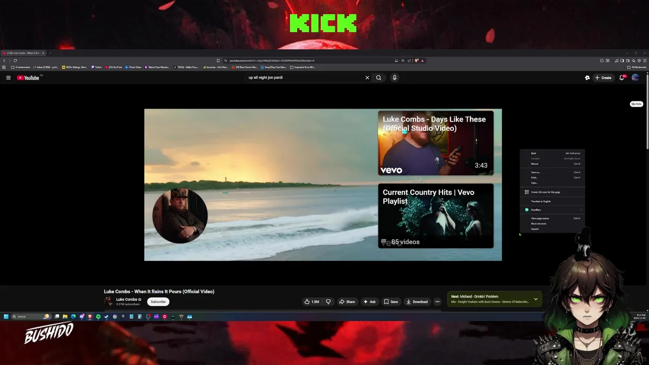The height and width of the screenshot is (365, 649).
Task: Open the YouTube account avatar menu
Action: 635,78
